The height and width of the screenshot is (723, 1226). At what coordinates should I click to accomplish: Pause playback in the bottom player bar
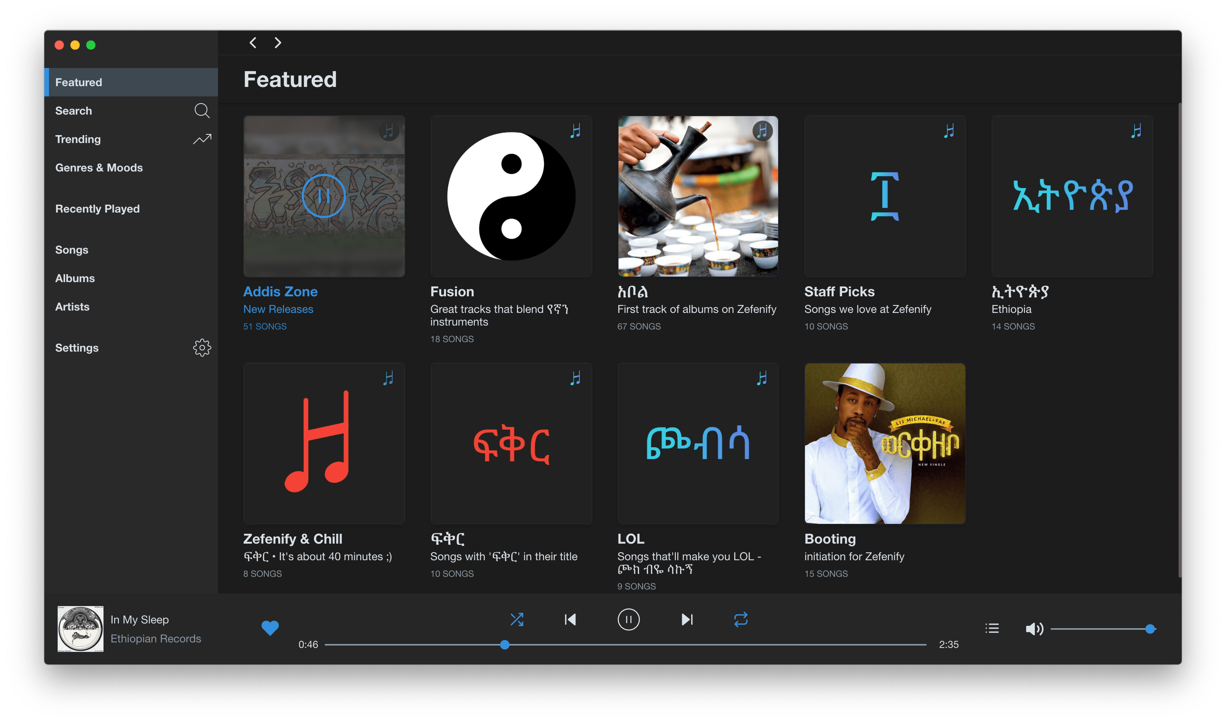[628, 620]
